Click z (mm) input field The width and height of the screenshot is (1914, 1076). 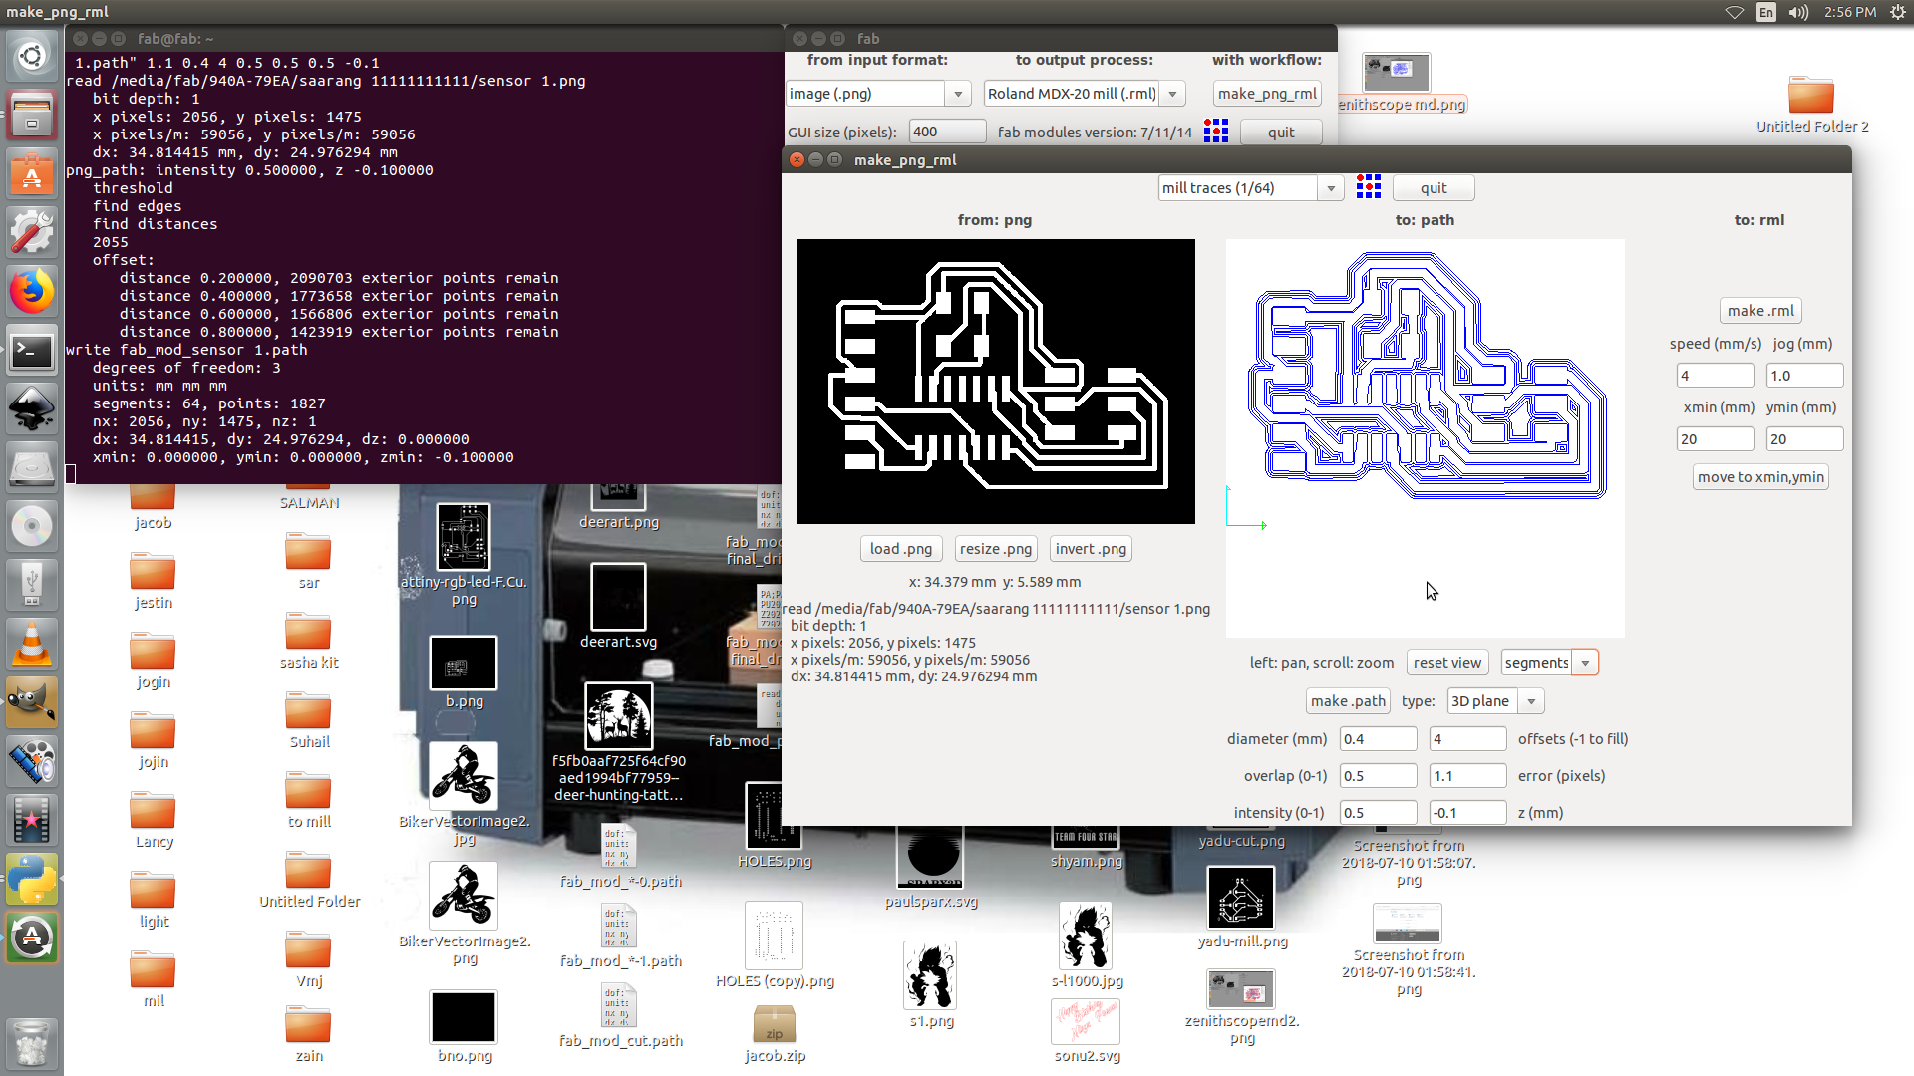coord(1467,813)
